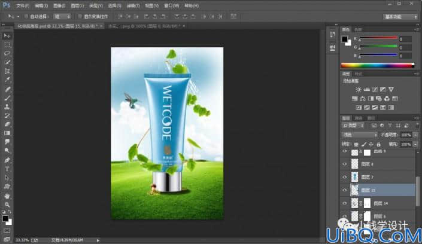Open the 窗口(W) menu

[172, 5]
